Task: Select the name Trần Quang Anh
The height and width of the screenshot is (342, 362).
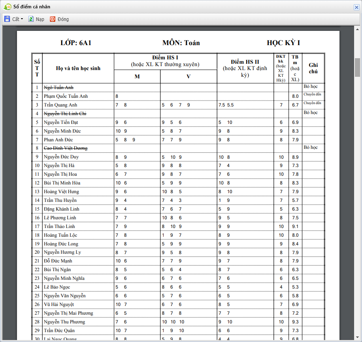Action: click(x=60, y=105)
